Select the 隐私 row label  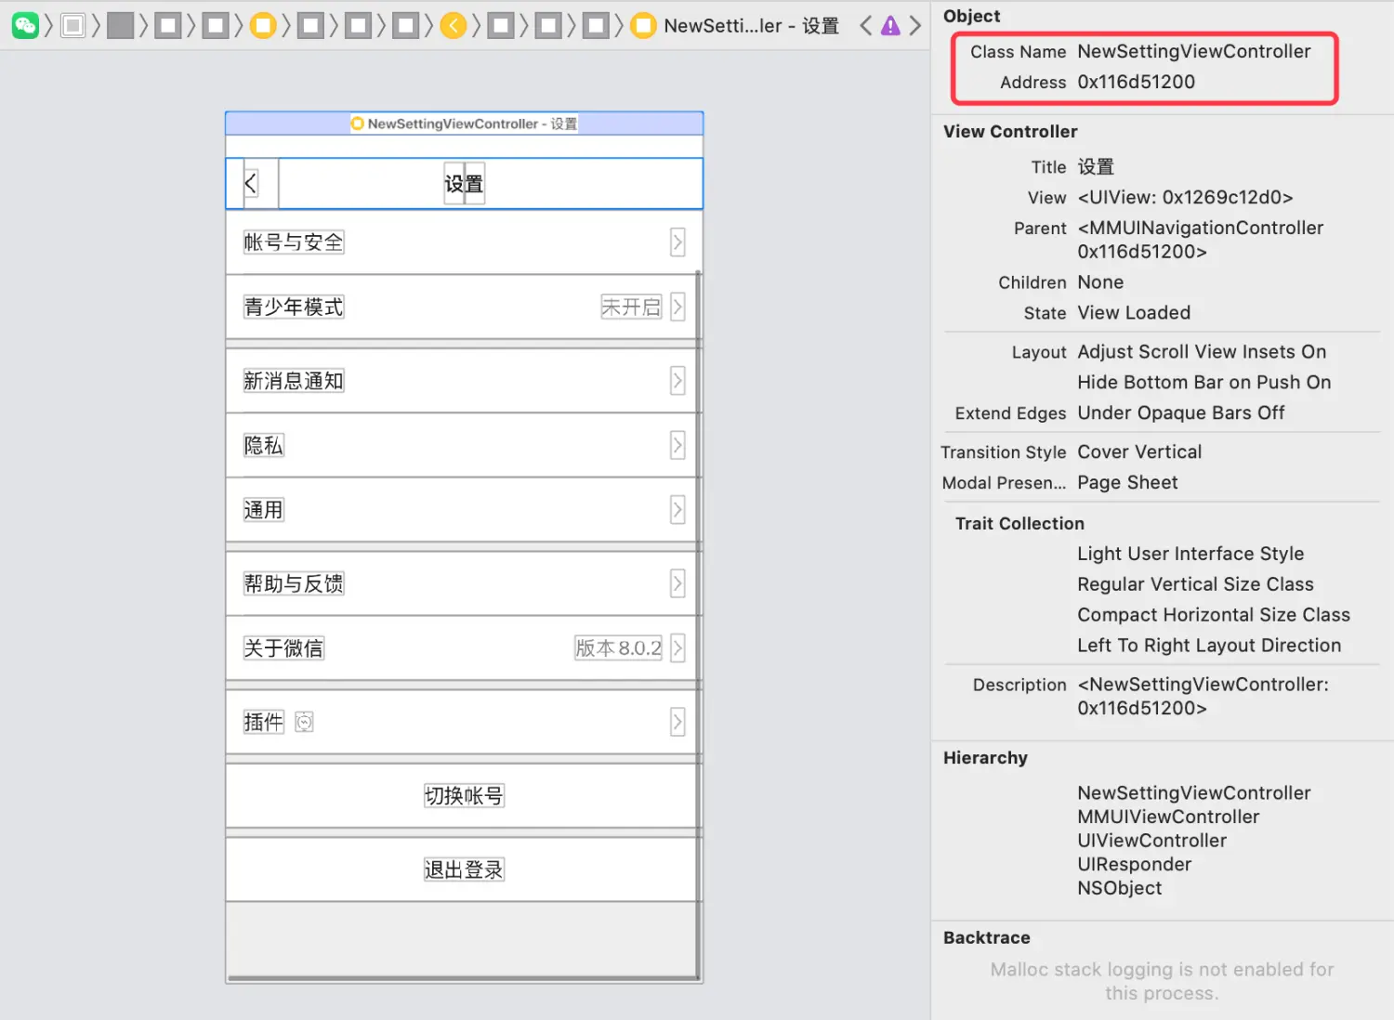click(x=263, y=445)
